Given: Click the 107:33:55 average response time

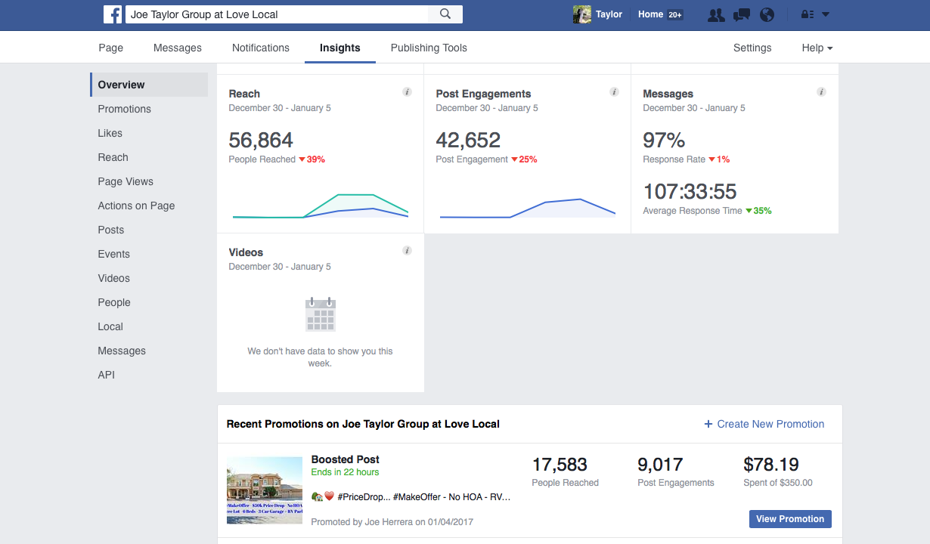Looking at the screenshot, I should 690,191.
